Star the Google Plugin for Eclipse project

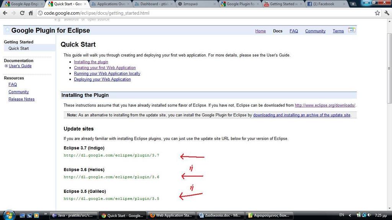7,30
